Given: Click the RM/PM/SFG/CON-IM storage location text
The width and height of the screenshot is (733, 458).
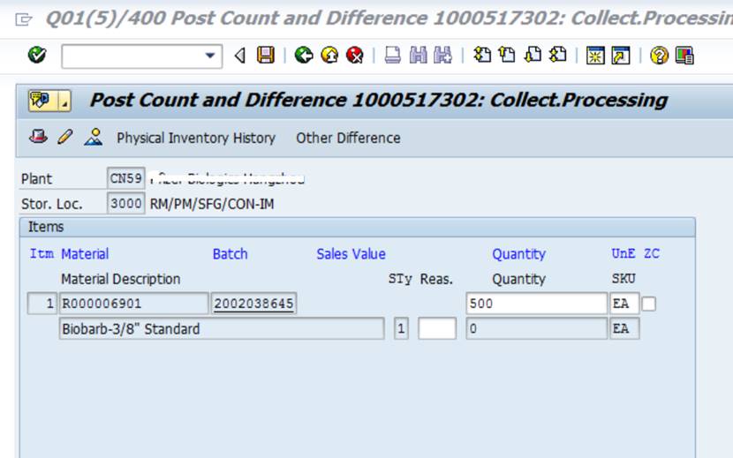Looking at the screenshot, I should pos(212,204).
